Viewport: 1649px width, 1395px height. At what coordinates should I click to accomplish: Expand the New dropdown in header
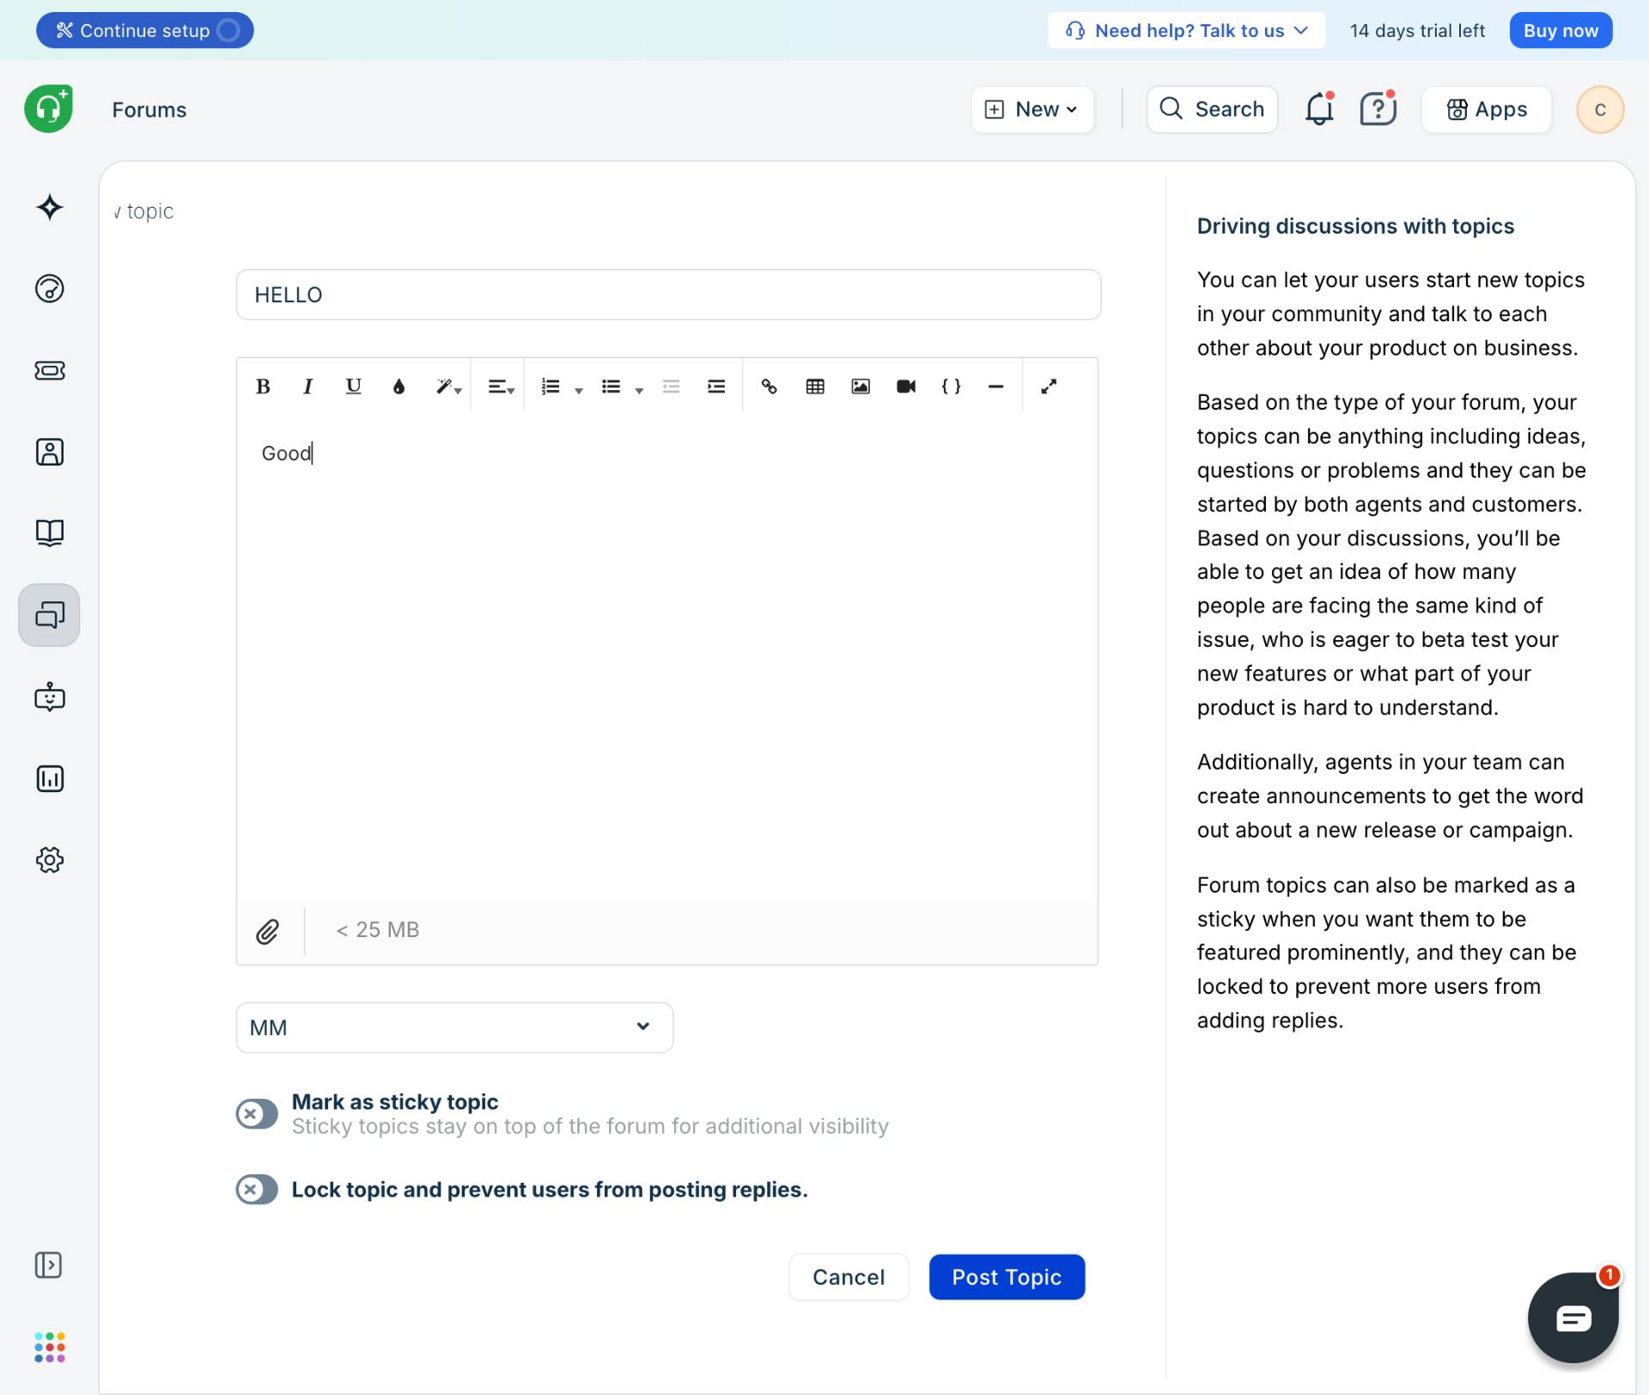pyautogui.click(x=1032, y=109)
